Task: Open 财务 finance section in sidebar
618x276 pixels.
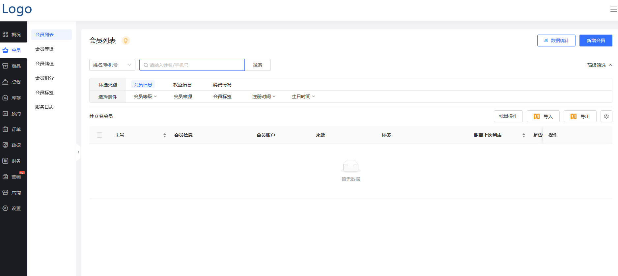Action: click(14, 161)
